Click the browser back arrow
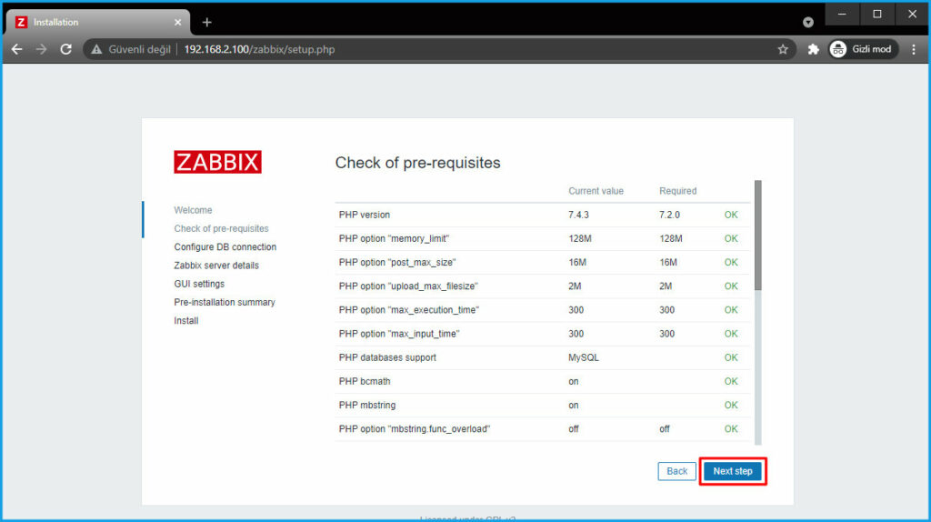 (x=16, y=49)
